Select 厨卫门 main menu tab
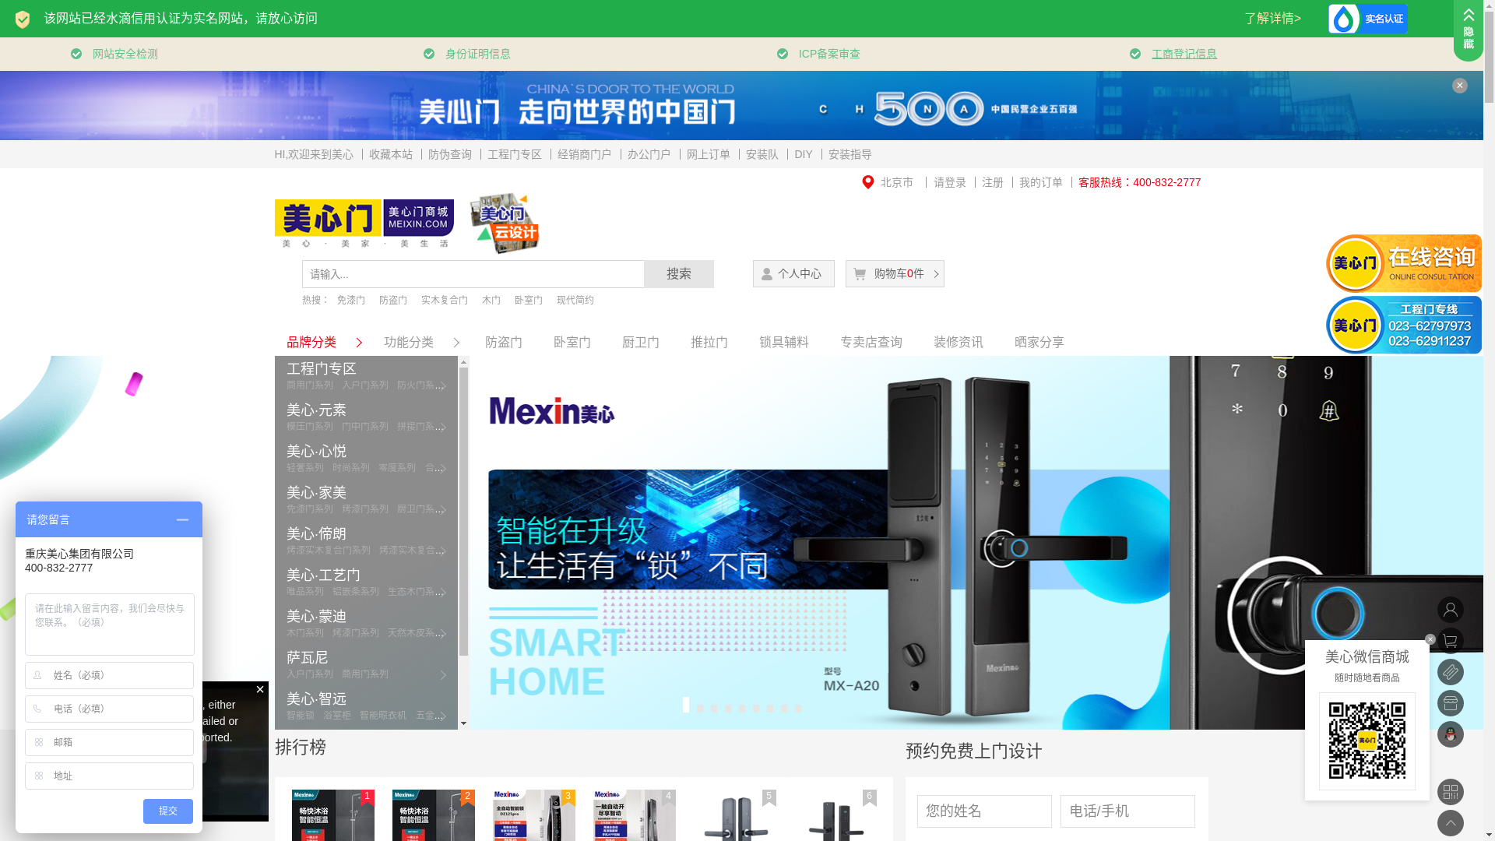The height and width of the screenshot is (841, 1495). point(641,343)
